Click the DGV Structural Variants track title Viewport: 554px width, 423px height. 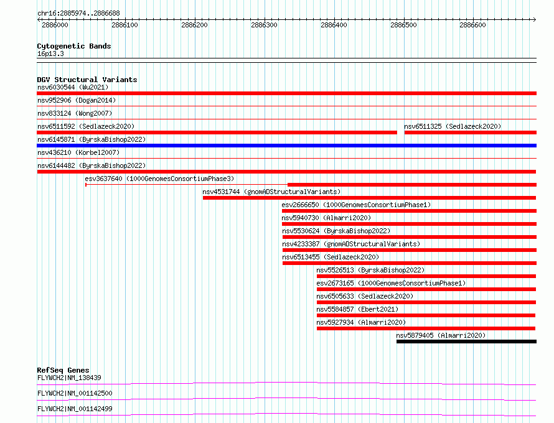click(87, 80)
